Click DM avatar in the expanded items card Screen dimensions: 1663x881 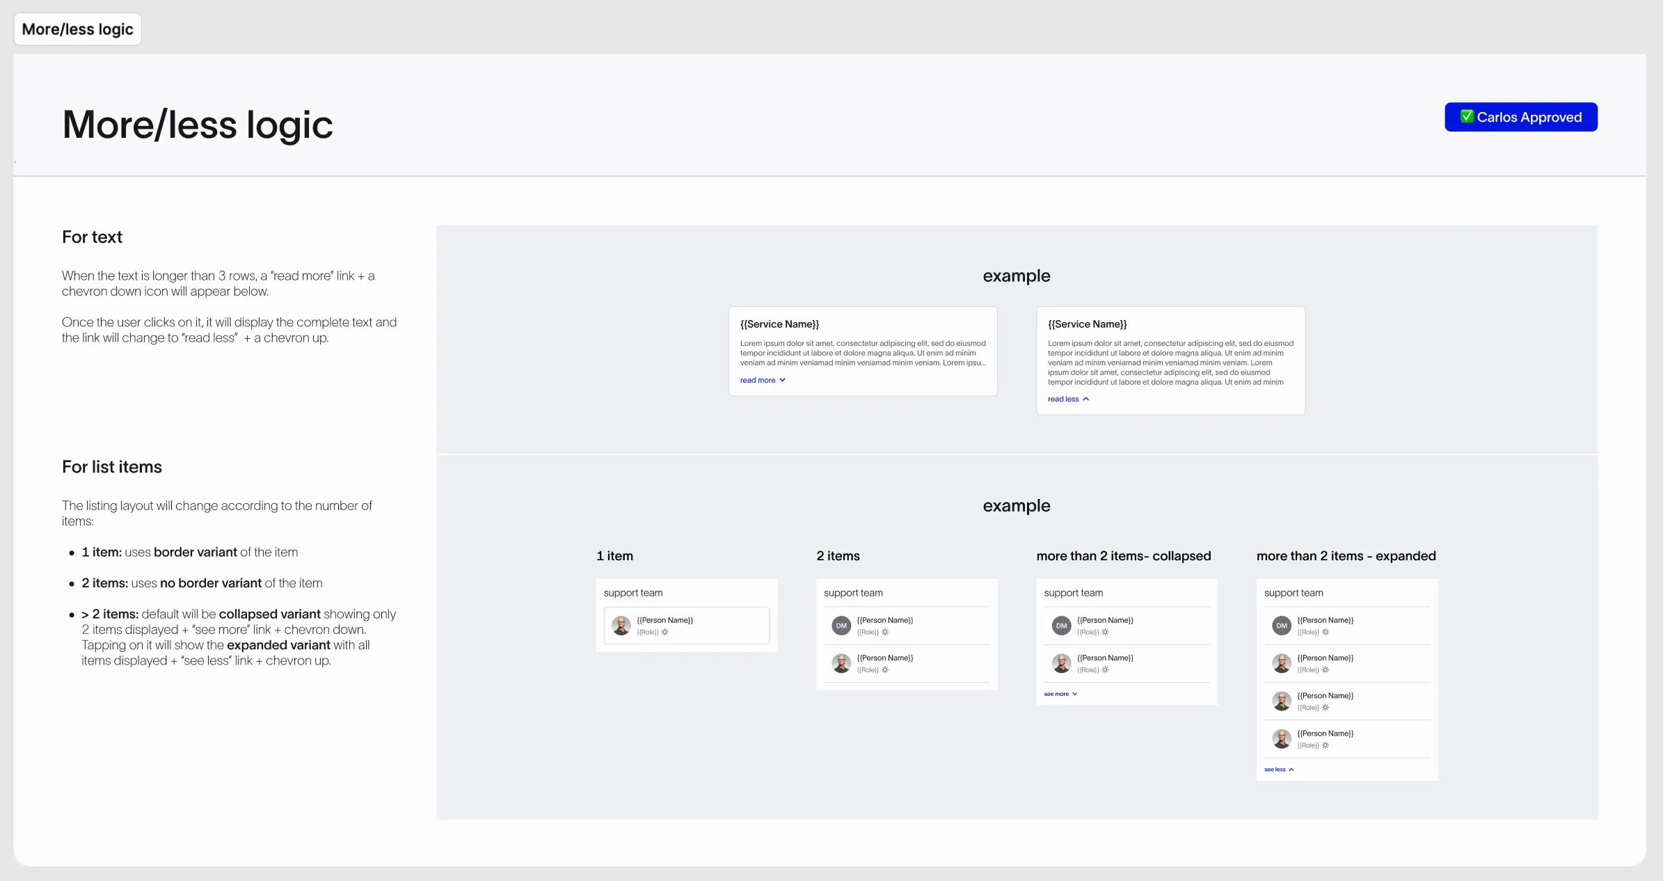pyautogui.click(x=1282, y=626)
